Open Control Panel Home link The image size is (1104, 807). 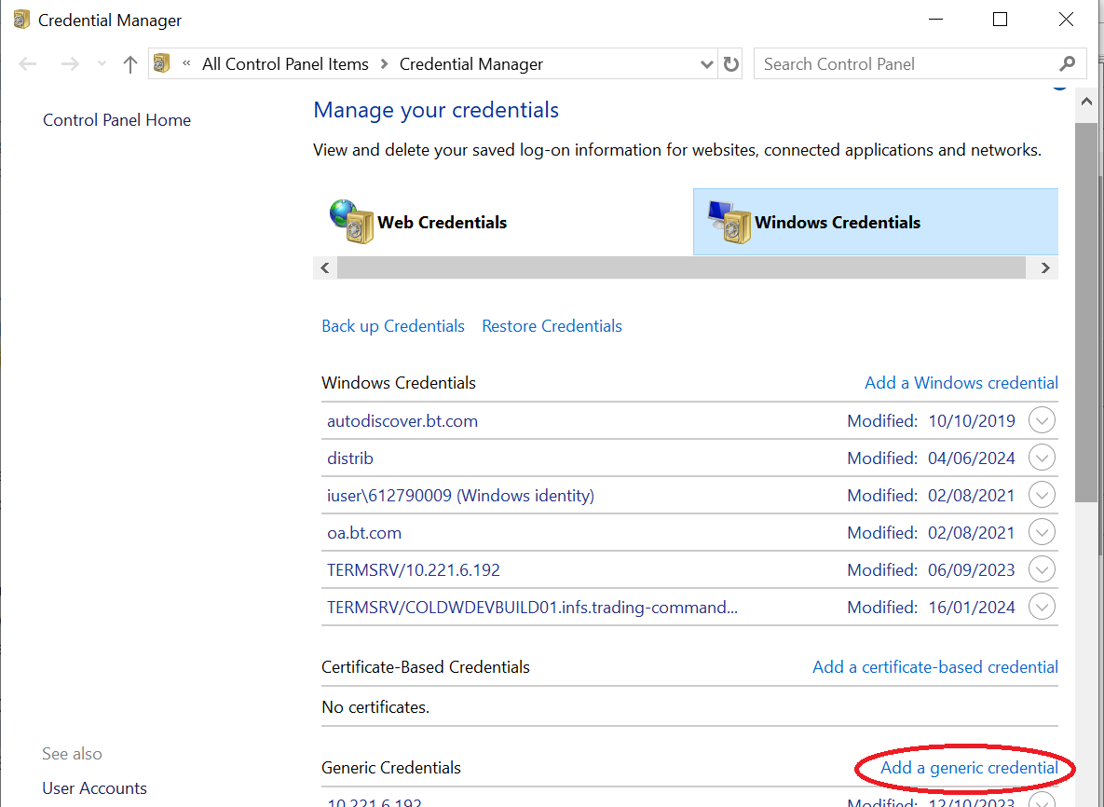click(116, 119)
